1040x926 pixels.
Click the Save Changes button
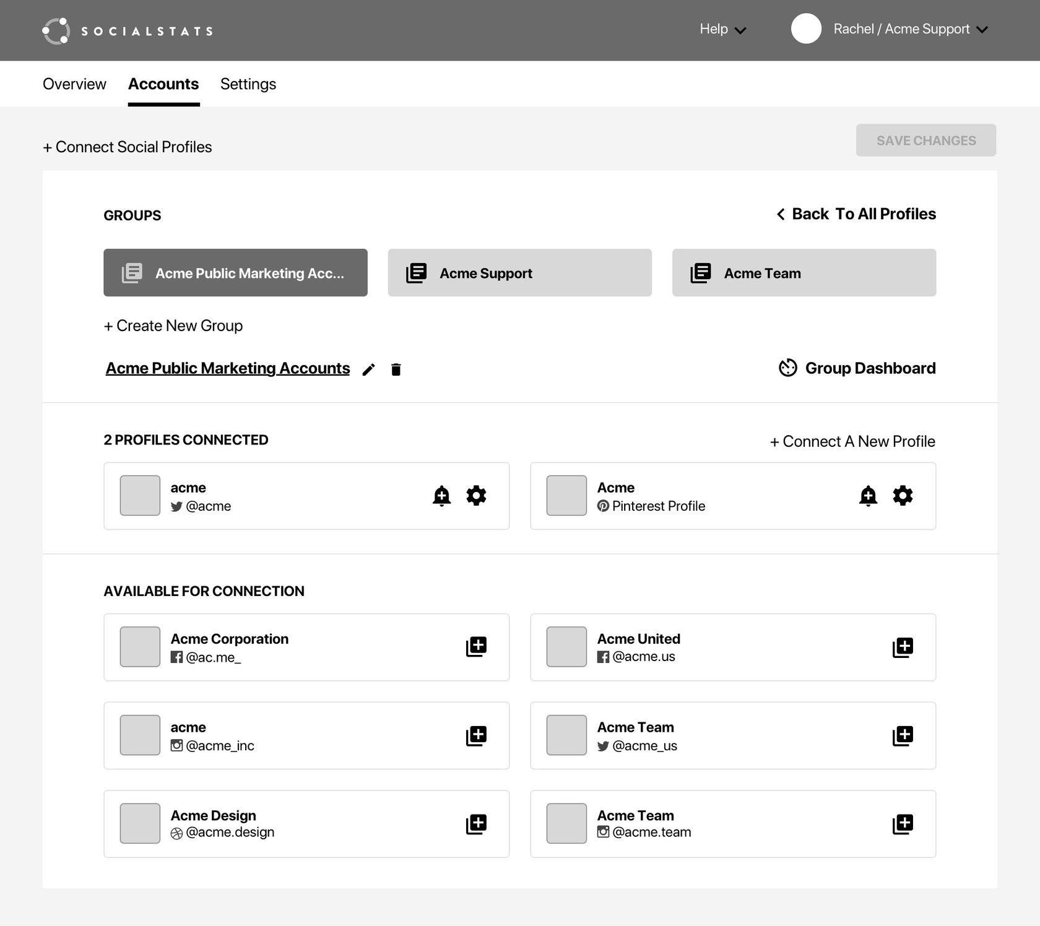(925, 141)
